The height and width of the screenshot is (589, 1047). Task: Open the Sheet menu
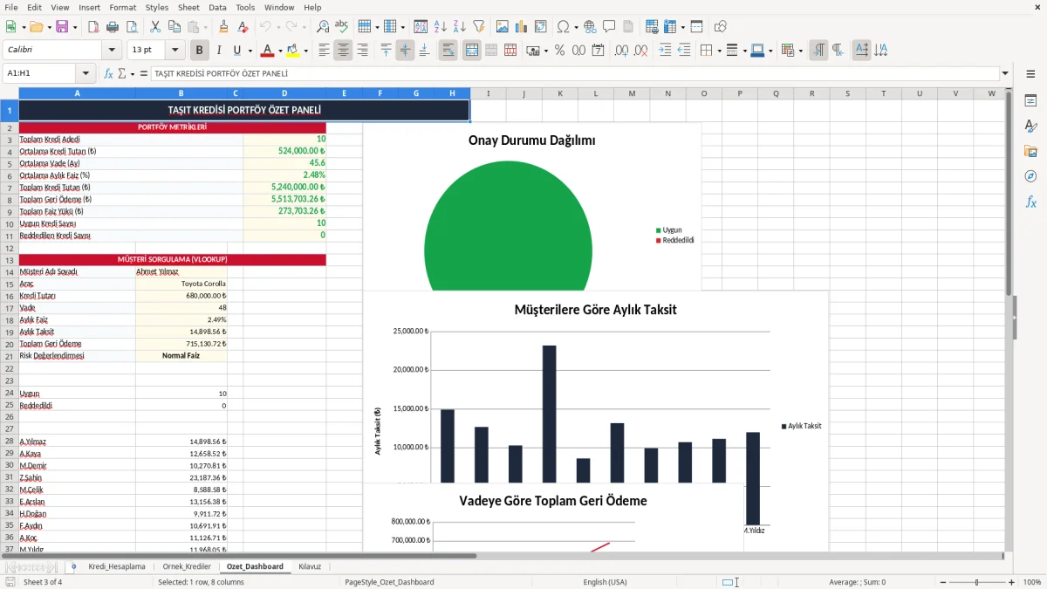(x=188, y=7)
